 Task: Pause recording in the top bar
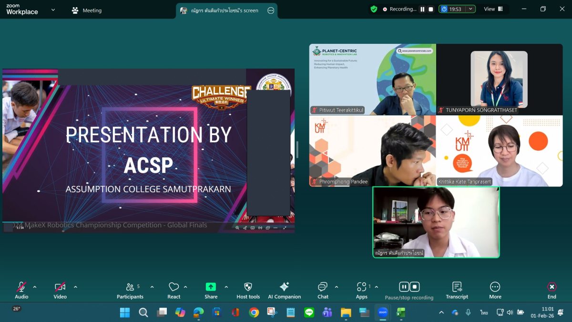[422, 9]
